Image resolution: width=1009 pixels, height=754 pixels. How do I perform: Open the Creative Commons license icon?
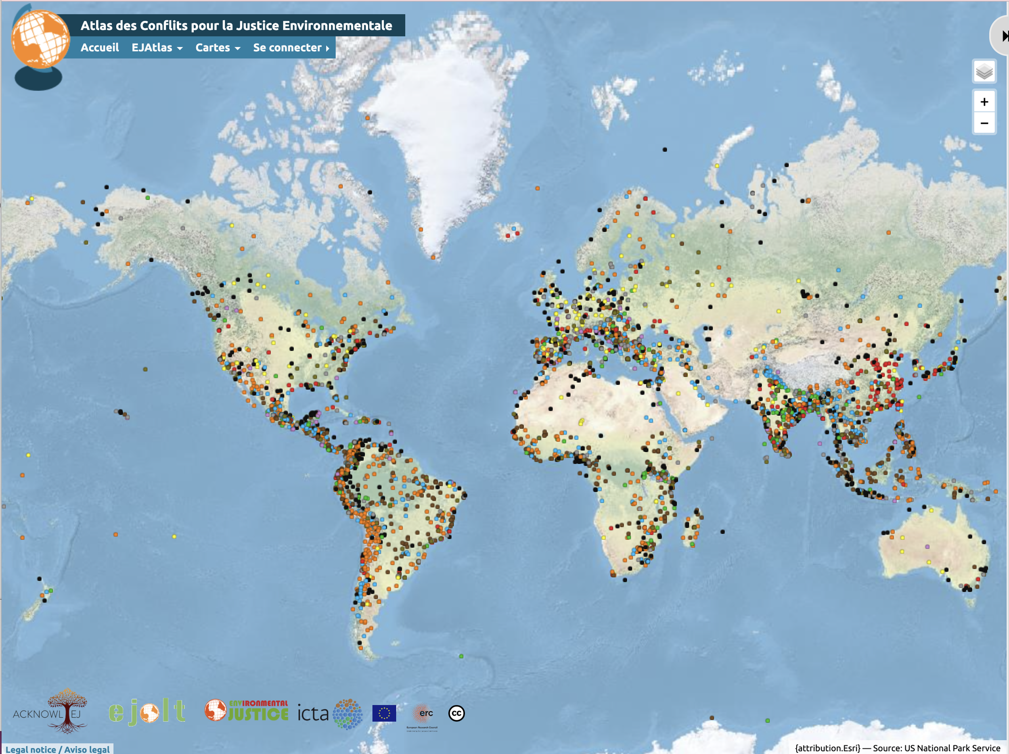coord(456,713)
